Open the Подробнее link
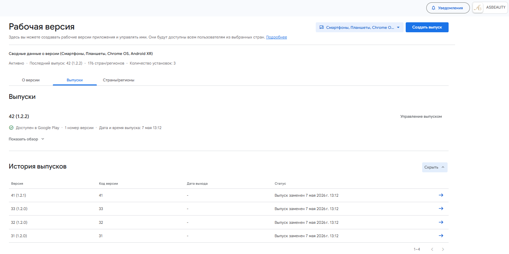509x254 pixels. click(x=277, y=37)
